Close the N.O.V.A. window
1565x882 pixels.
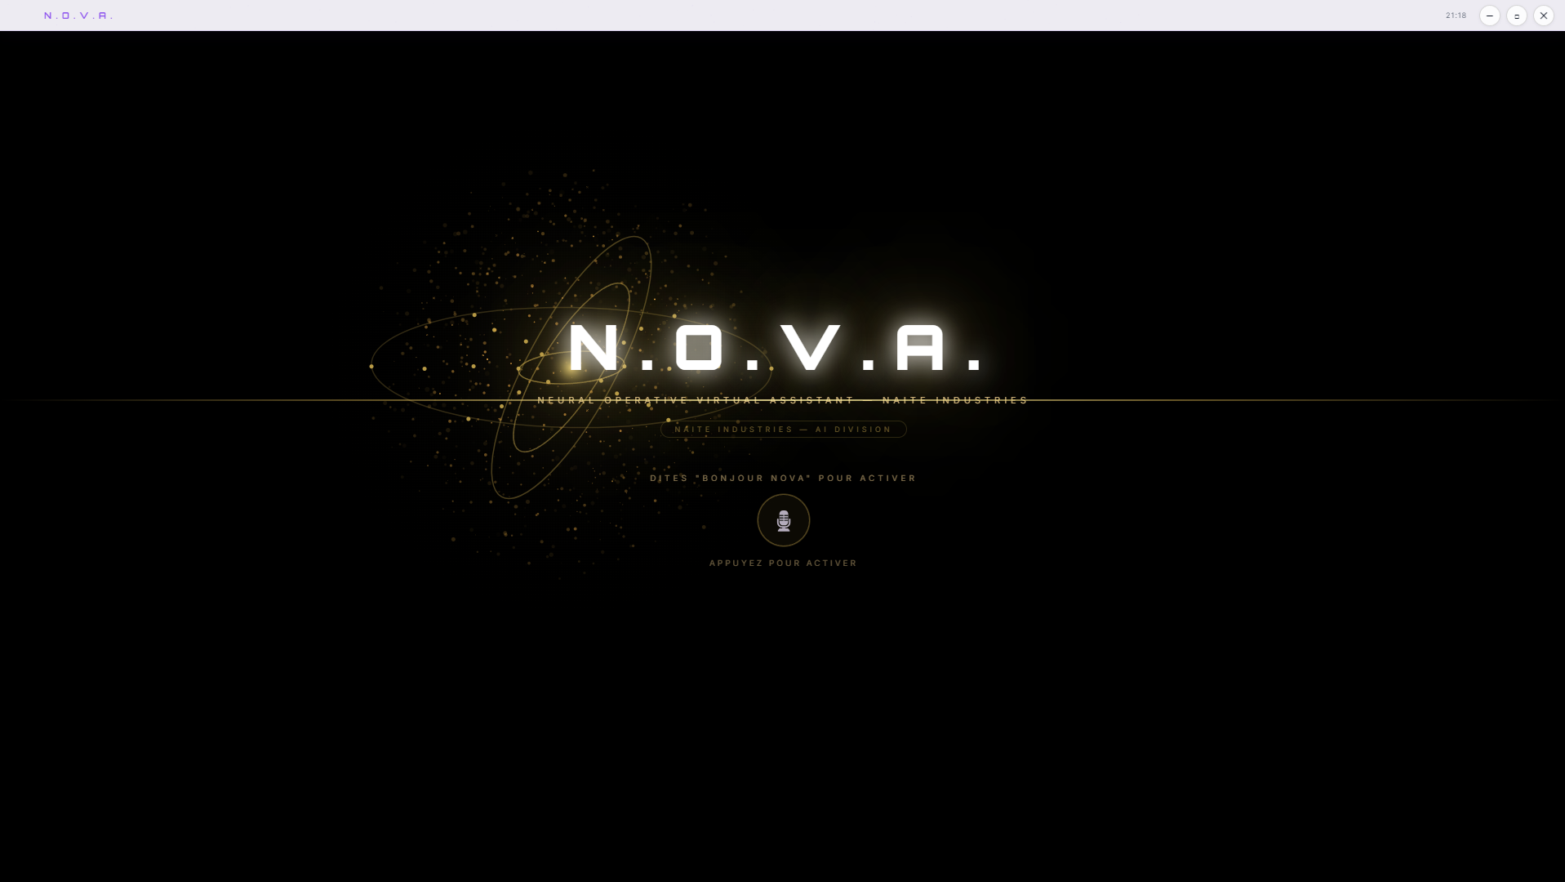point(1543,16)
